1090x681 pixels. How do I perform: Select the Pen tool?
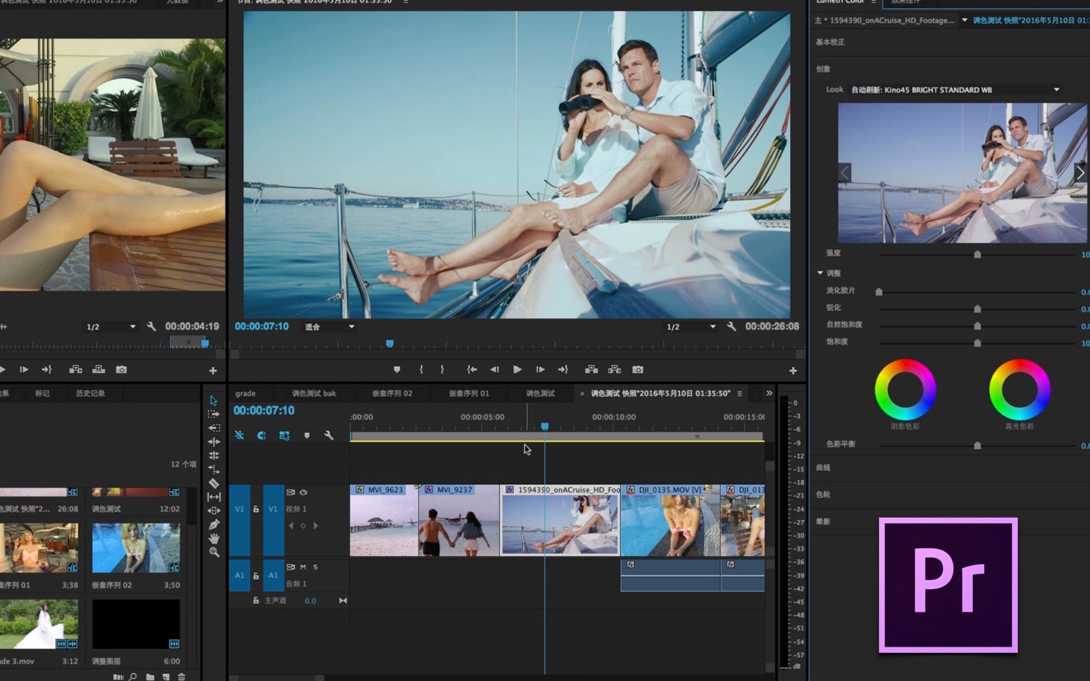[x=214, y=525]
